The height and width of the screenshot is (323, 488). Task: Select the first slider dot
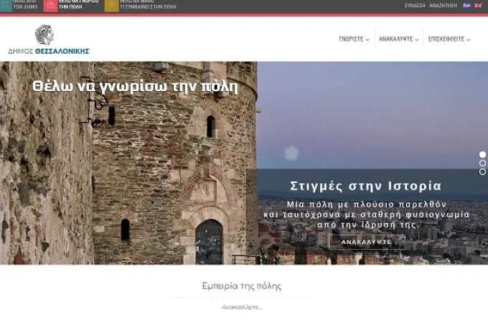click(482, 154)
